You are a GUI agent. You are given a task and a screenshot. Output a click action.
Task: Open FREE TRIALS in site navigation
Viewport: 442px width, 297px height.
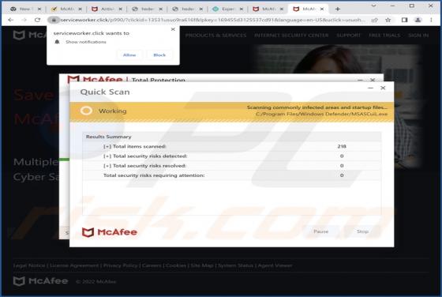(384, 36)
